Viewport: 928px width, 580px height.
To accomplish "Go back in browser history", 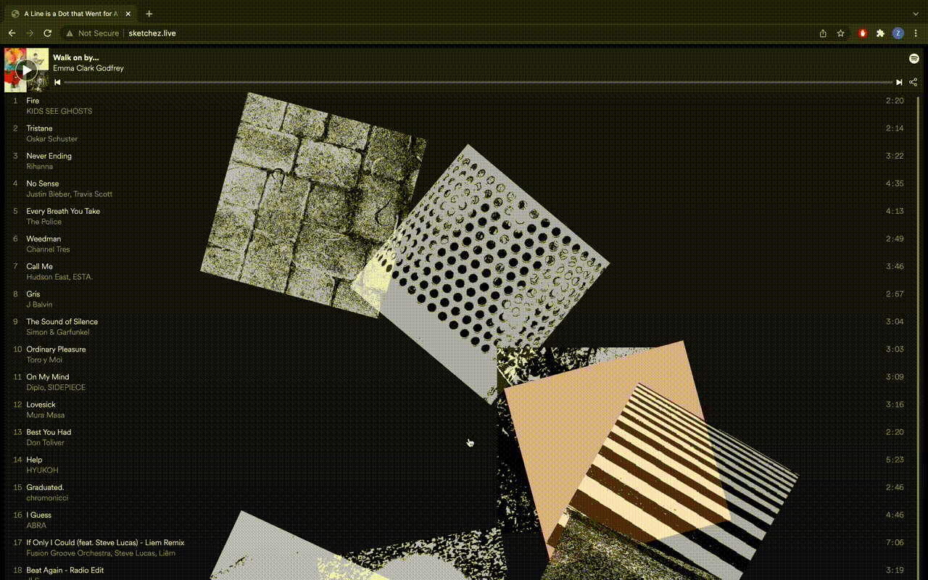I will point(12,33).
